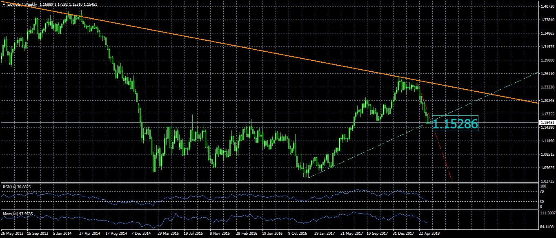Click the 9 Oct 2016 date label
The width and height of the screenshot is (556, 238).
click(x=299, y=234)
